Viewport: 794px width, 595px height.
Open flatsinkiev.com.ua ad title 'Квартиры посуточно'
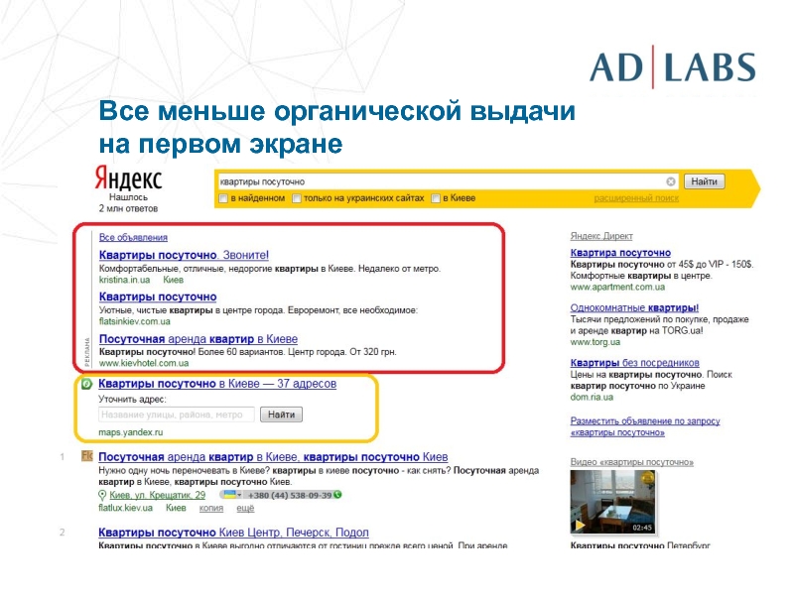158,297
